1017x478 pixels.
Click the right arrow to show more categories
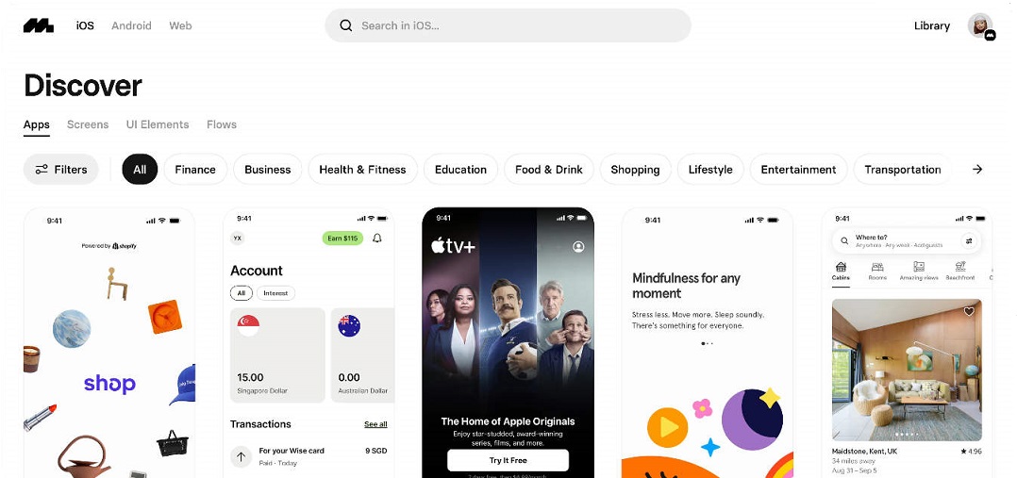[976, 170]
